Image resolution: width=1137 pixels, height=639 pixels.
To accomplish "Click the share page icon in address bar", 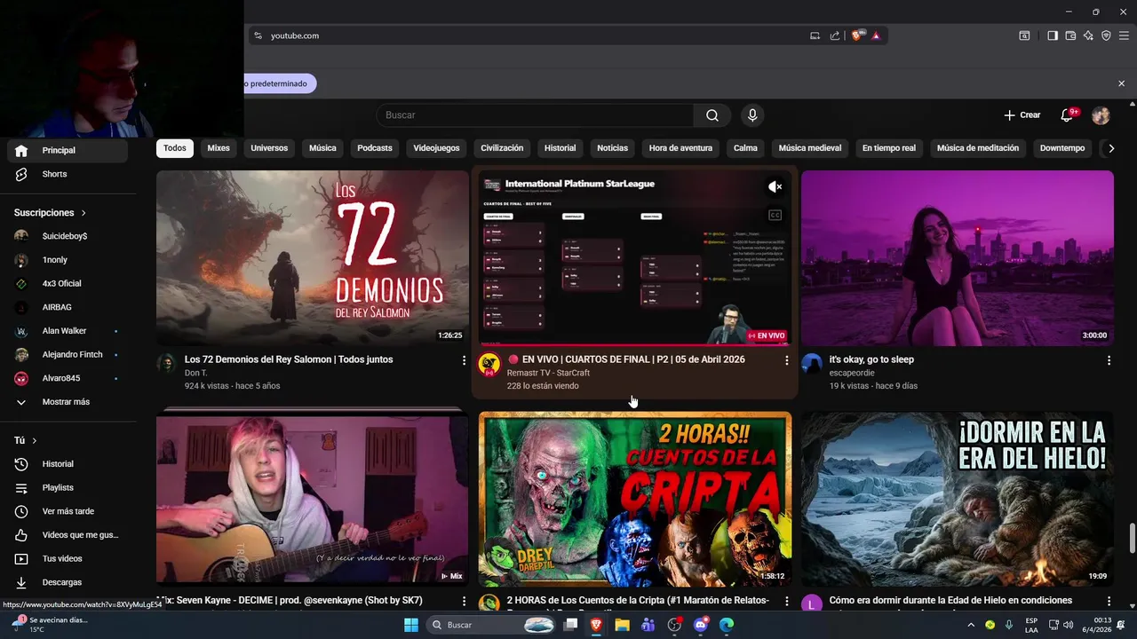I will (835, 35).
